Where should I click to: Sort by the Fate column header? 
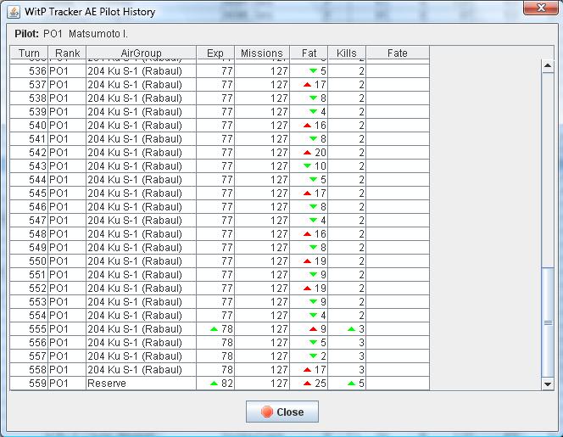coord(398,53)
